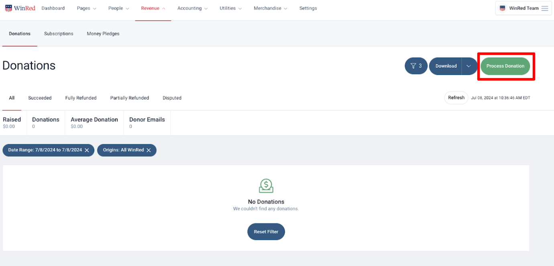Screen dimensions: 554x266
Task: Click Refresh to reload donations
Action: (x=456, y=97)
